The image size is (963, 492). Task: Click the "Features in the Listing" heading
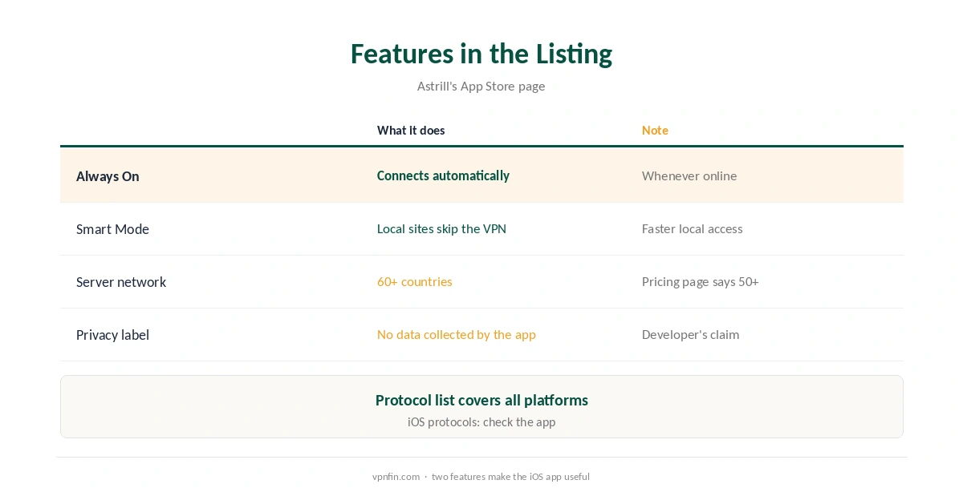[x=481, y=54]
